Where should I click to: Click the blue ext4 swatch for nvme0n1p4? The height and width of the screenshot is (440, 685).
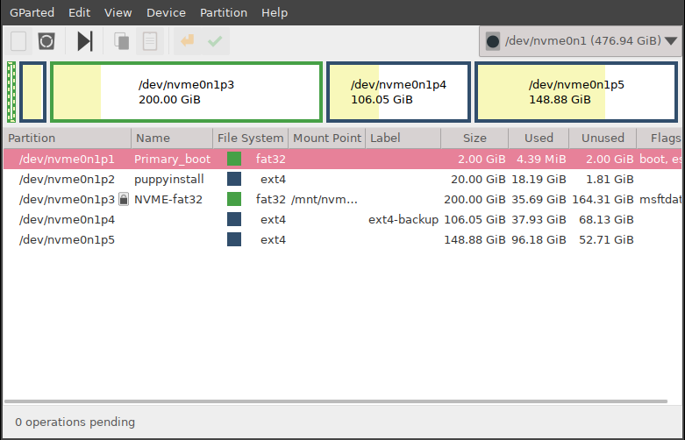[234, 219]
